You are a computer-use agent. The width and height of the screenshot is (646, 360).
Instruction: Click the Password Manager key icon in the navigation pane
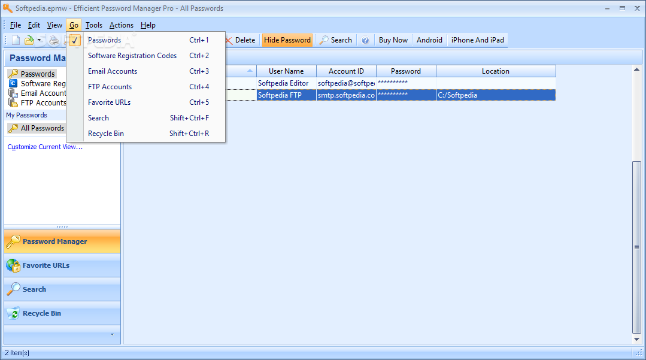click(13, 241)
